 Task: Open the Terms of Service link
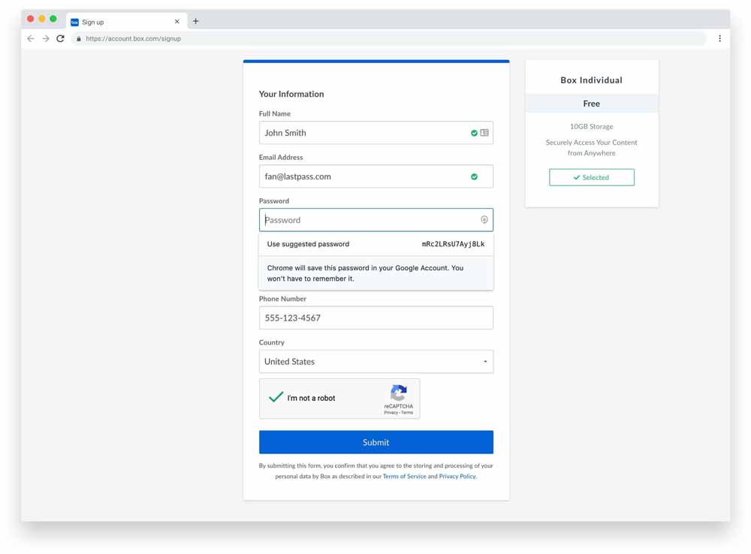tap(405, 476)
